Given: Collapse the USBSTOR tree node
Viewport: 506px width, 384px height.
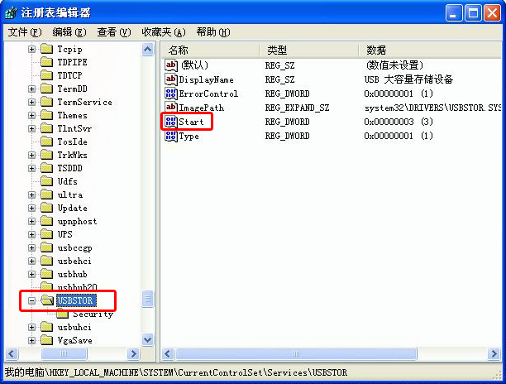Looking at the screenshot, I should click(32, 300).
